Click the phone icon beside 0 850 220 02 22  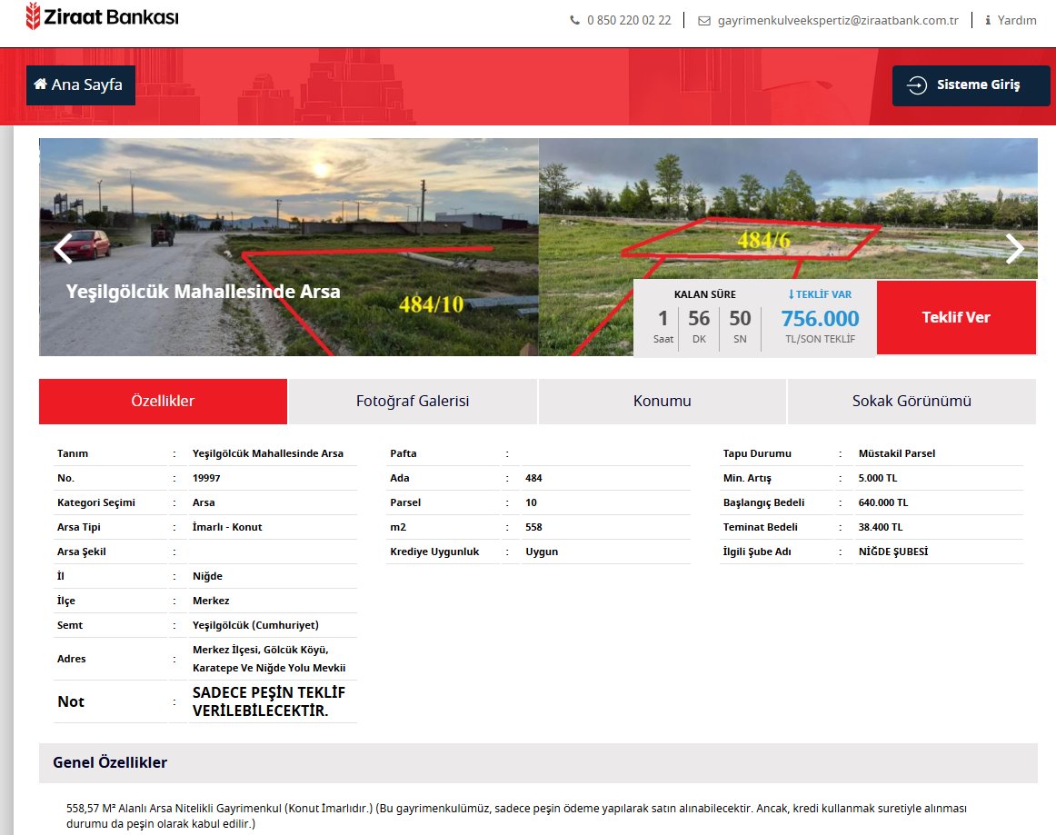(x=574, y=20)
